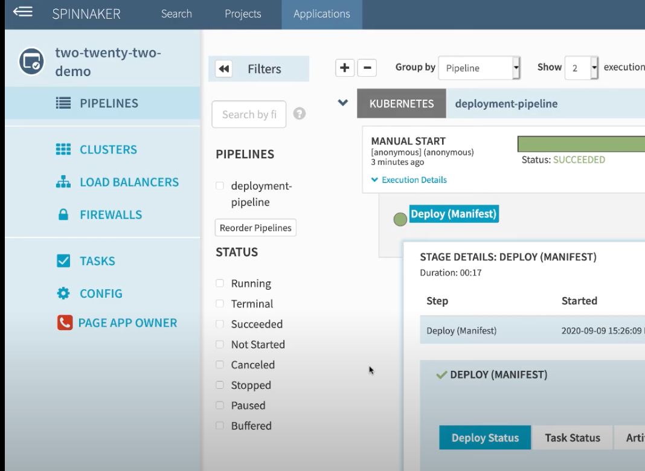Screen dimensions: 645x471
Task: Click the green execution progress bar
Action: pyautogui.click(x=580, y=144)
